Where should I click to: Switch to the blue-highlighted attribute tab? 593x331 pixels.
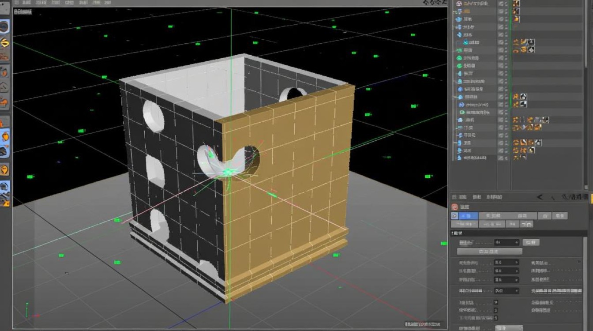pos(469,216)
